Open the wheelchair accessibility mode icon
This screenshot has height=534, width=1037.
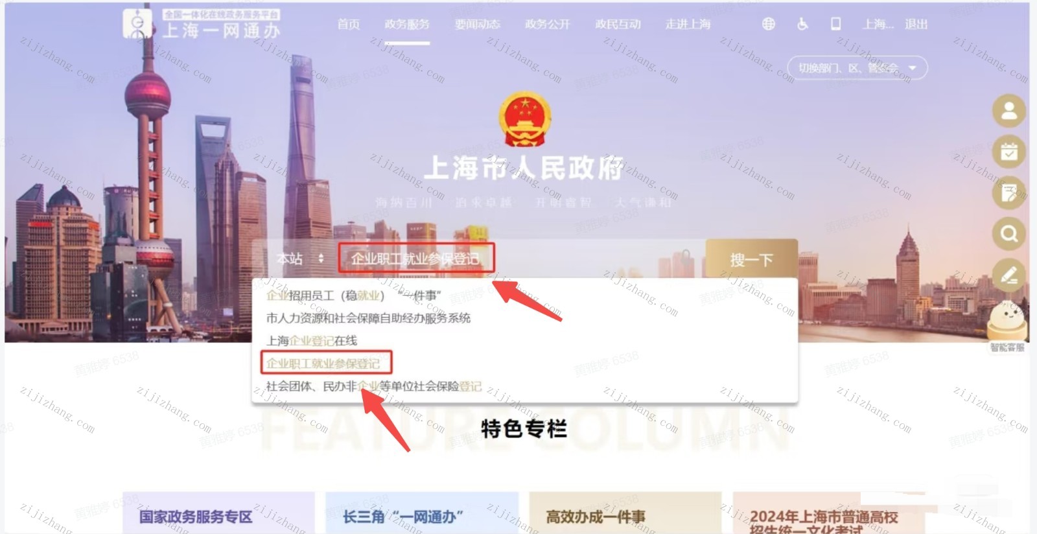pos(802,24)
